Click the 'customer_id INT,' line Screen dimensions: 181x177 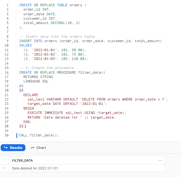pyautogui.click(x=40, y=18)
